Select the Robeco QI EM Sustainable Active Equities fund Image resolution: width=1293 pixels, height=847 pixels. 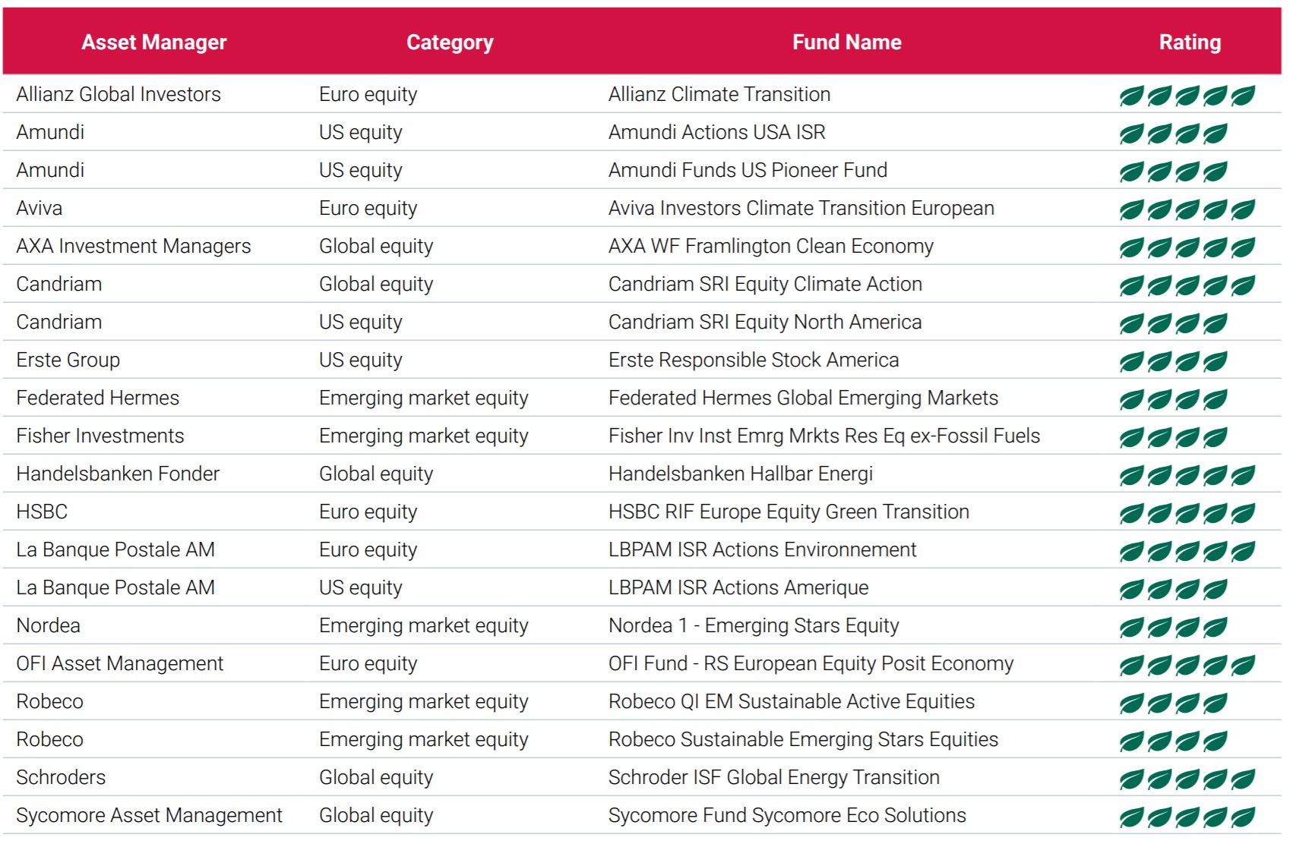[x=791, y=701]
